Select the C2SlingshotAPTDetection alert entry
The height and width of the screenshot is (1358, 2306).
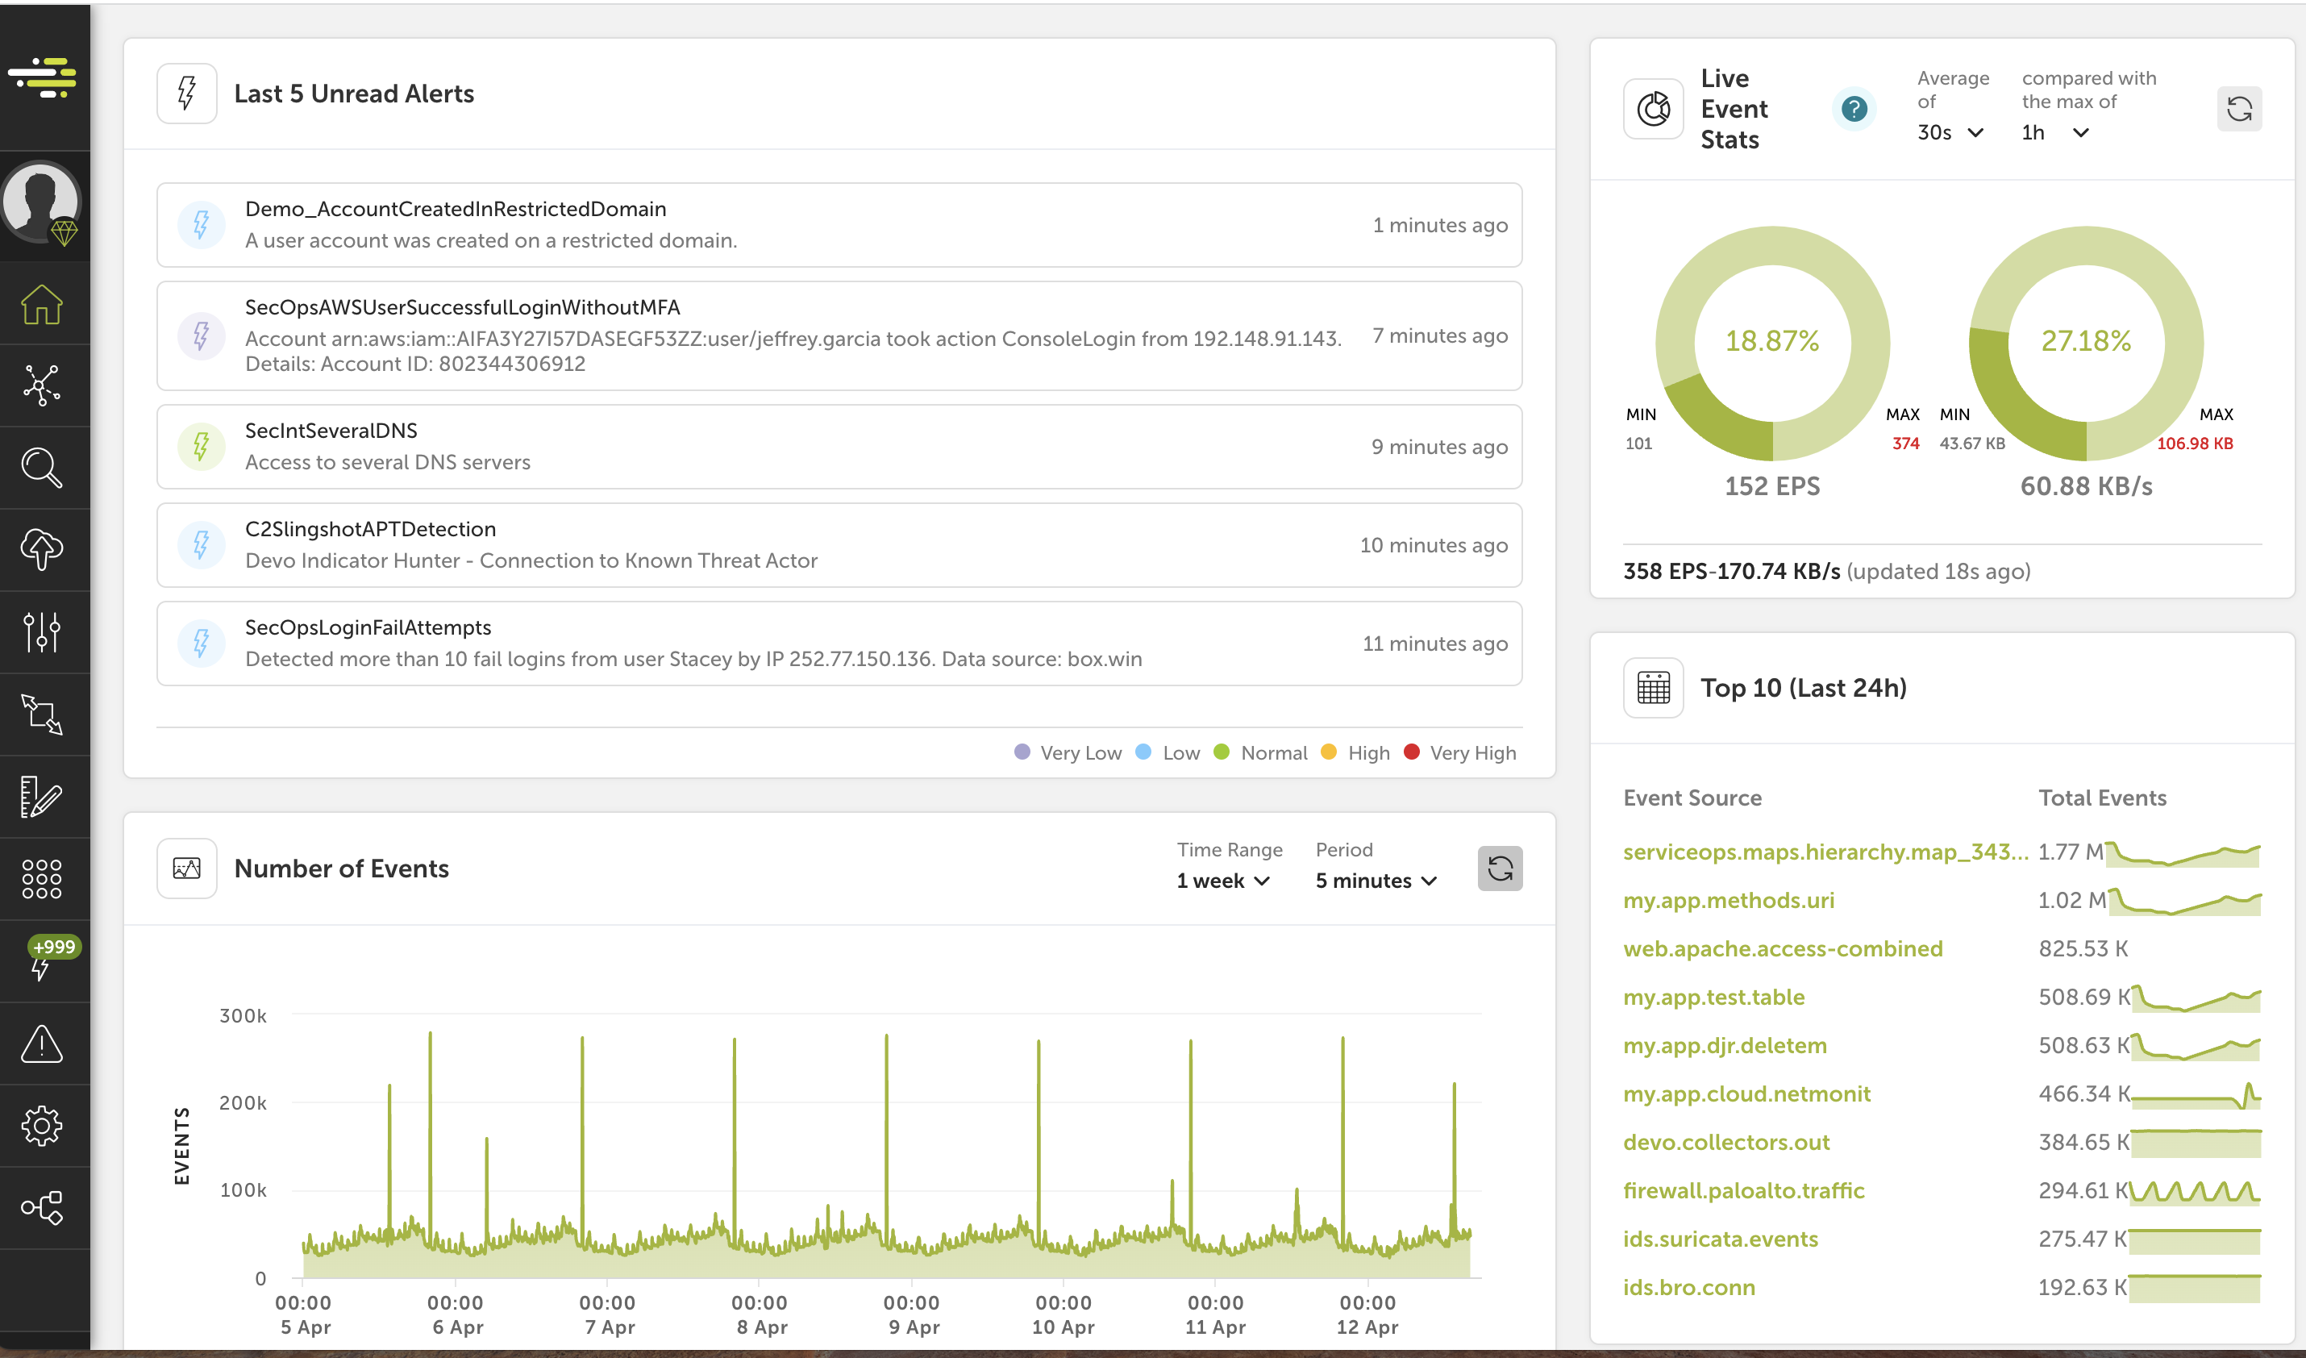coord(840,545)
